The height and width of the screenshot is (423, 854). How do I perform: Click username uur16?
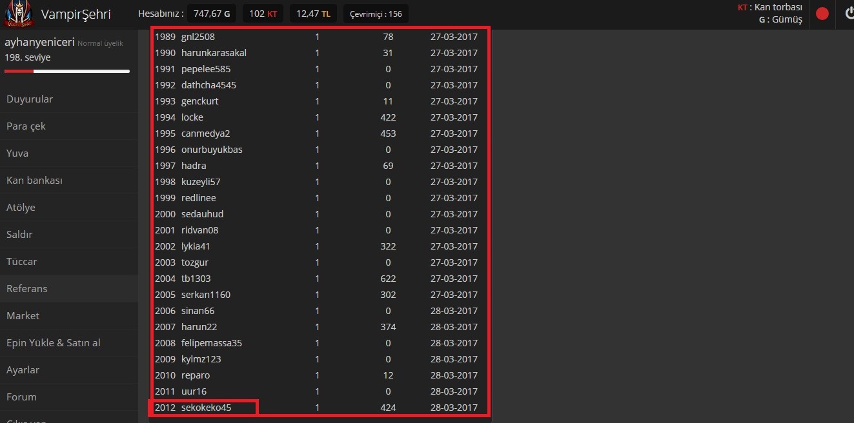pos(194,391)
